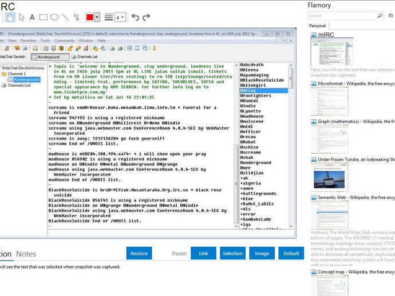This screenshot has height=296, width=395.
Task: Click the Default paste button
Action: click(x=291, y=253)
